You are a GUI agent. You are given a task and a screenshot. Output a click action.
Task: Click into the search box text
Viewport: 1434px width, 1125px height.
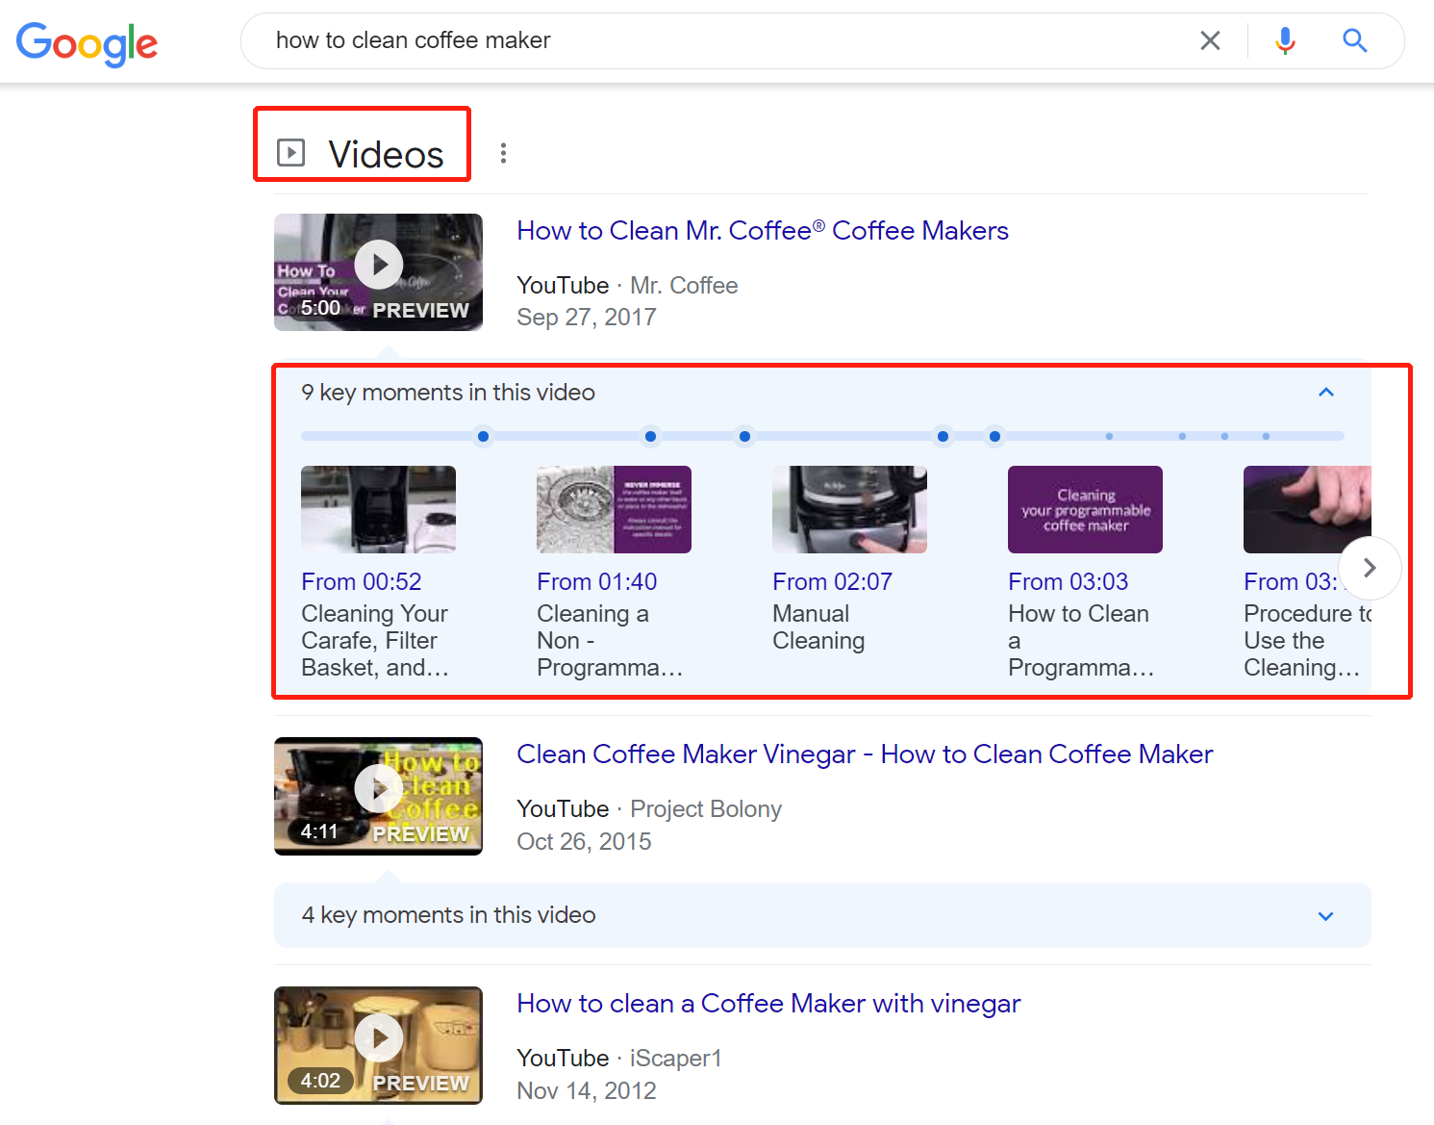pyautogui.click(x=413, y=40)
